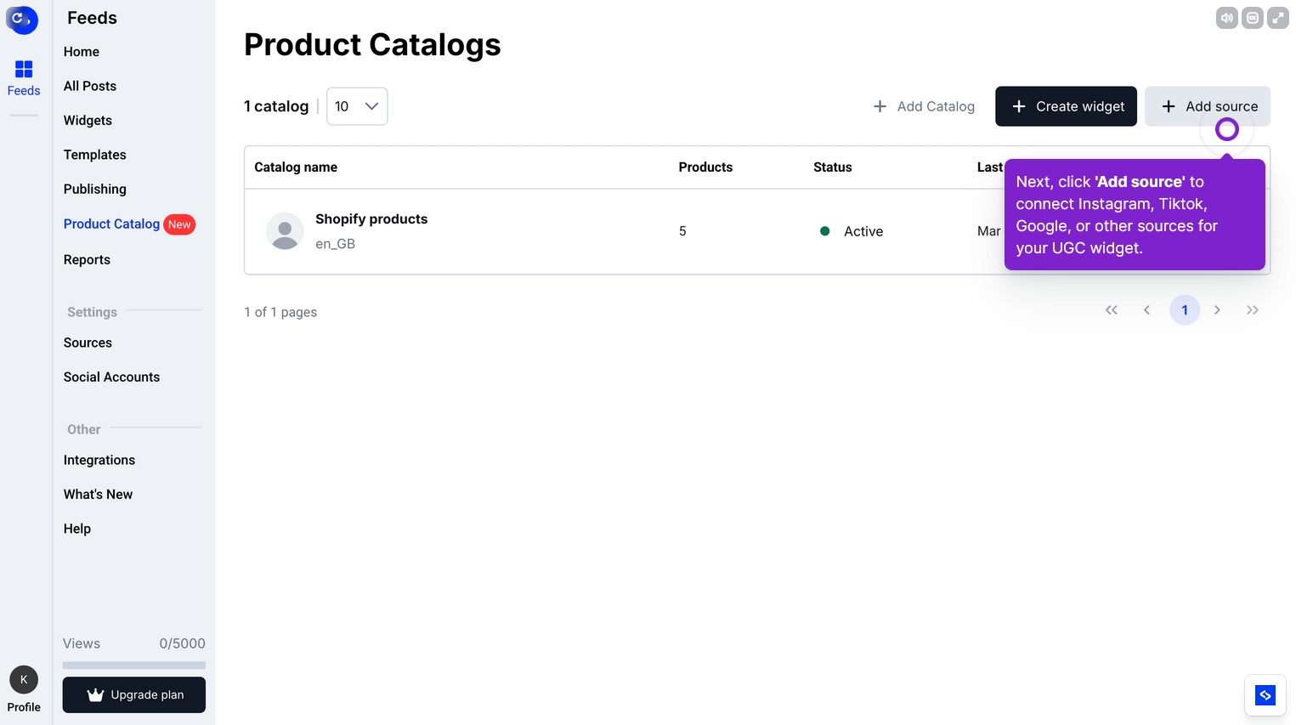Go to the previous page chevron
The width and height of the screenshot is (1296, 725).
point(1146,309)
